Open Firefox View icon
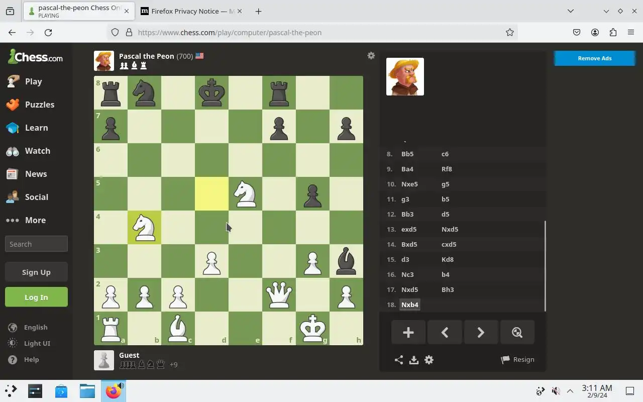Viewport: 643px width, 402px height. coord(10,11)
